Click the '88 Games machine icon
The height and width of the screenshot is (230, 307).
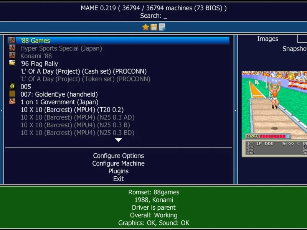coord(12,40)
